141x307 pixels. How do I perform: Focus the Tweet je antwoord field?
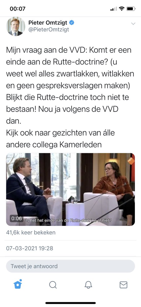pyautogui.click(x=70, y=266)
